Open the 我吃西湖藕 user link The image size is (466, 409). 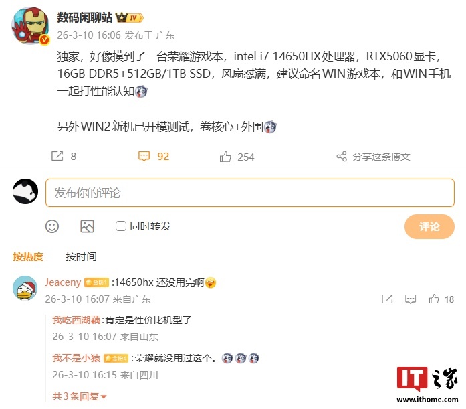76,320
